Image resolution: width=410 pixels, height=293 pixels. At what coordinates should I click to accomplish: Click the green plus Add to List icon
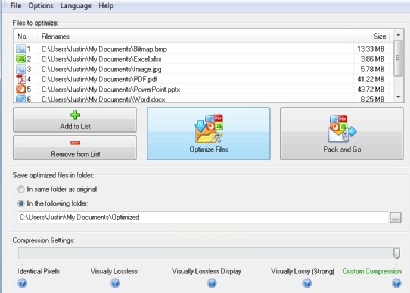[x=75, y=115]
